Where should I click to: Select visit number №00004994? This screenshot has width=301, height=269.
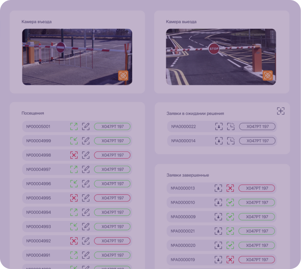click(38, 212)
